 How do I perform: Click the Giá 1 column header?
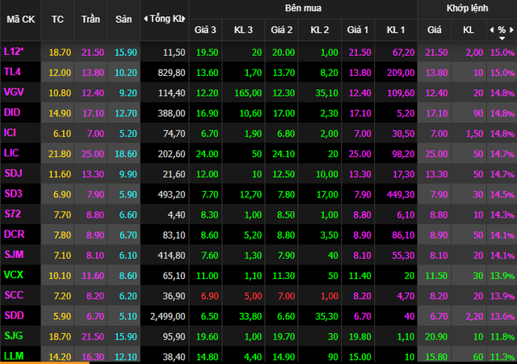click(358, 30)
